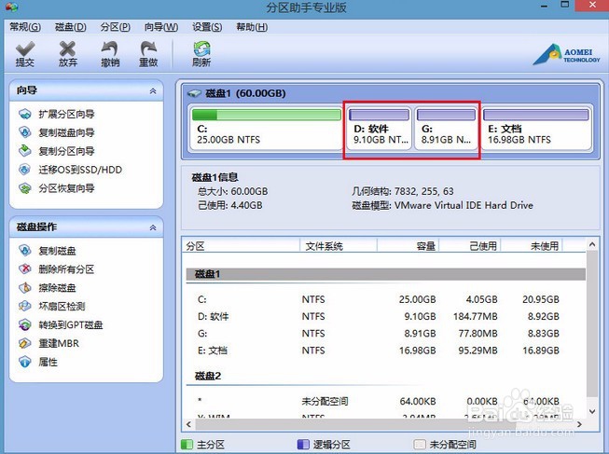This screenshot has width=609, height=454.
Task: Open the 常规(G) menu
Action: [x=25, y=27]
